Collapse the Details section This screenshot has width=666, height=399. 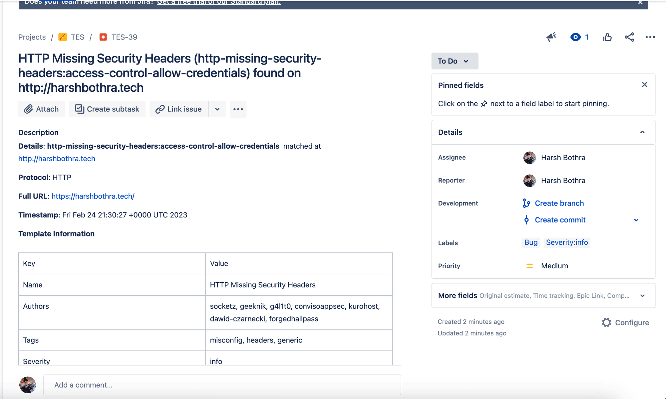pos(642,132)
